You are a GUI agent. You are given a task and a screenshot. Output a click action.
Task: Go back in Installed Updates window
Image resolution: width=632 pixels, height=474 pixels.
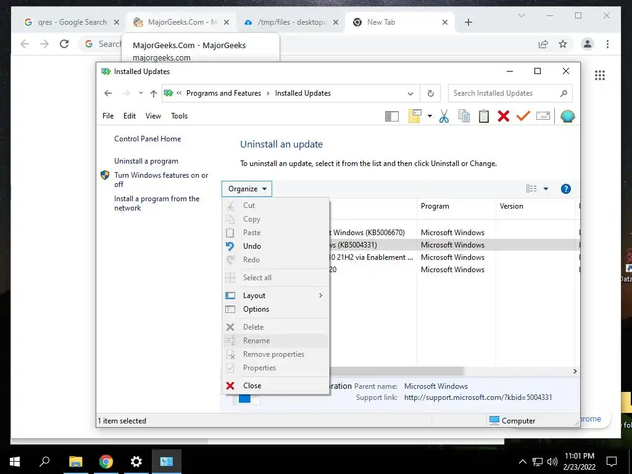point(108,94)
